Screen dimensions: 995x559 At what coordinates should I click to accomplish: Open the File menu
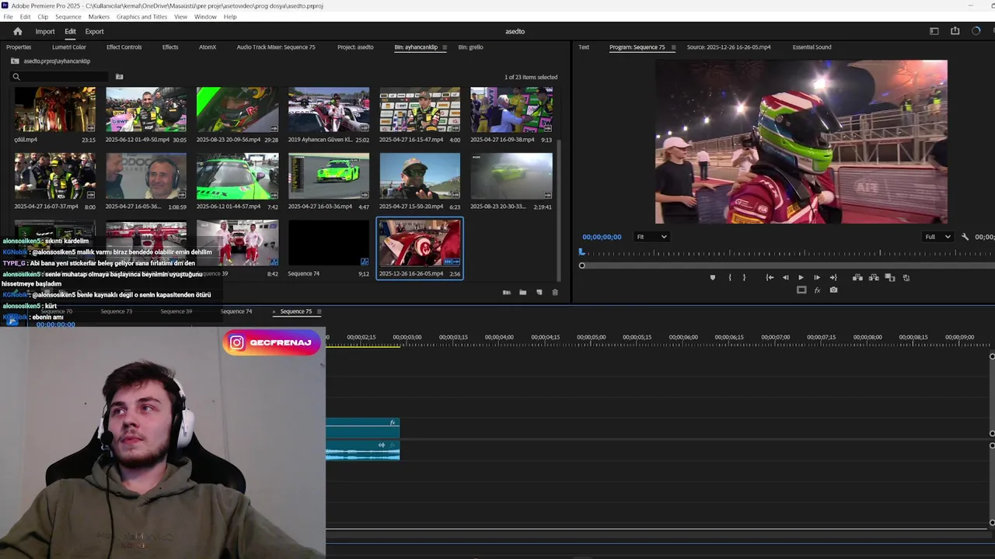click(8, 16)
